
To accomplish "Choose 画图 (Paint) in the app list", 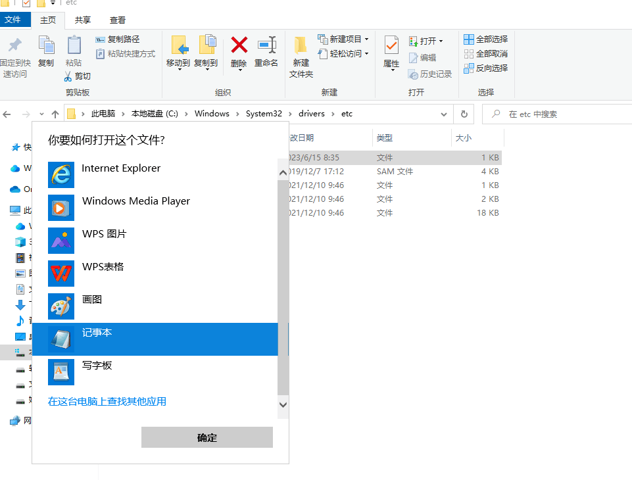I will tap(155, 306).
